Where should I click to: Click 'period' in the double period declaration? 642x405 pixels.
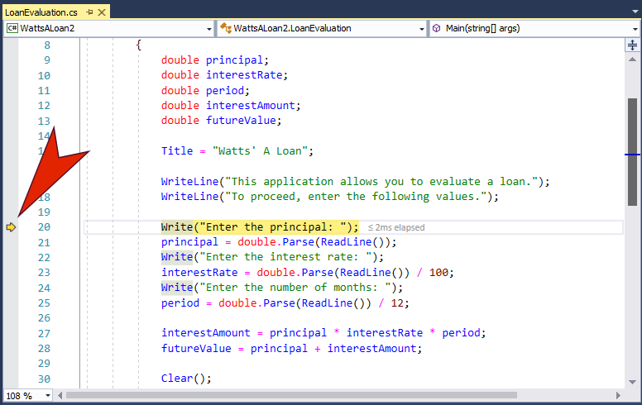[x=225, y=90]
